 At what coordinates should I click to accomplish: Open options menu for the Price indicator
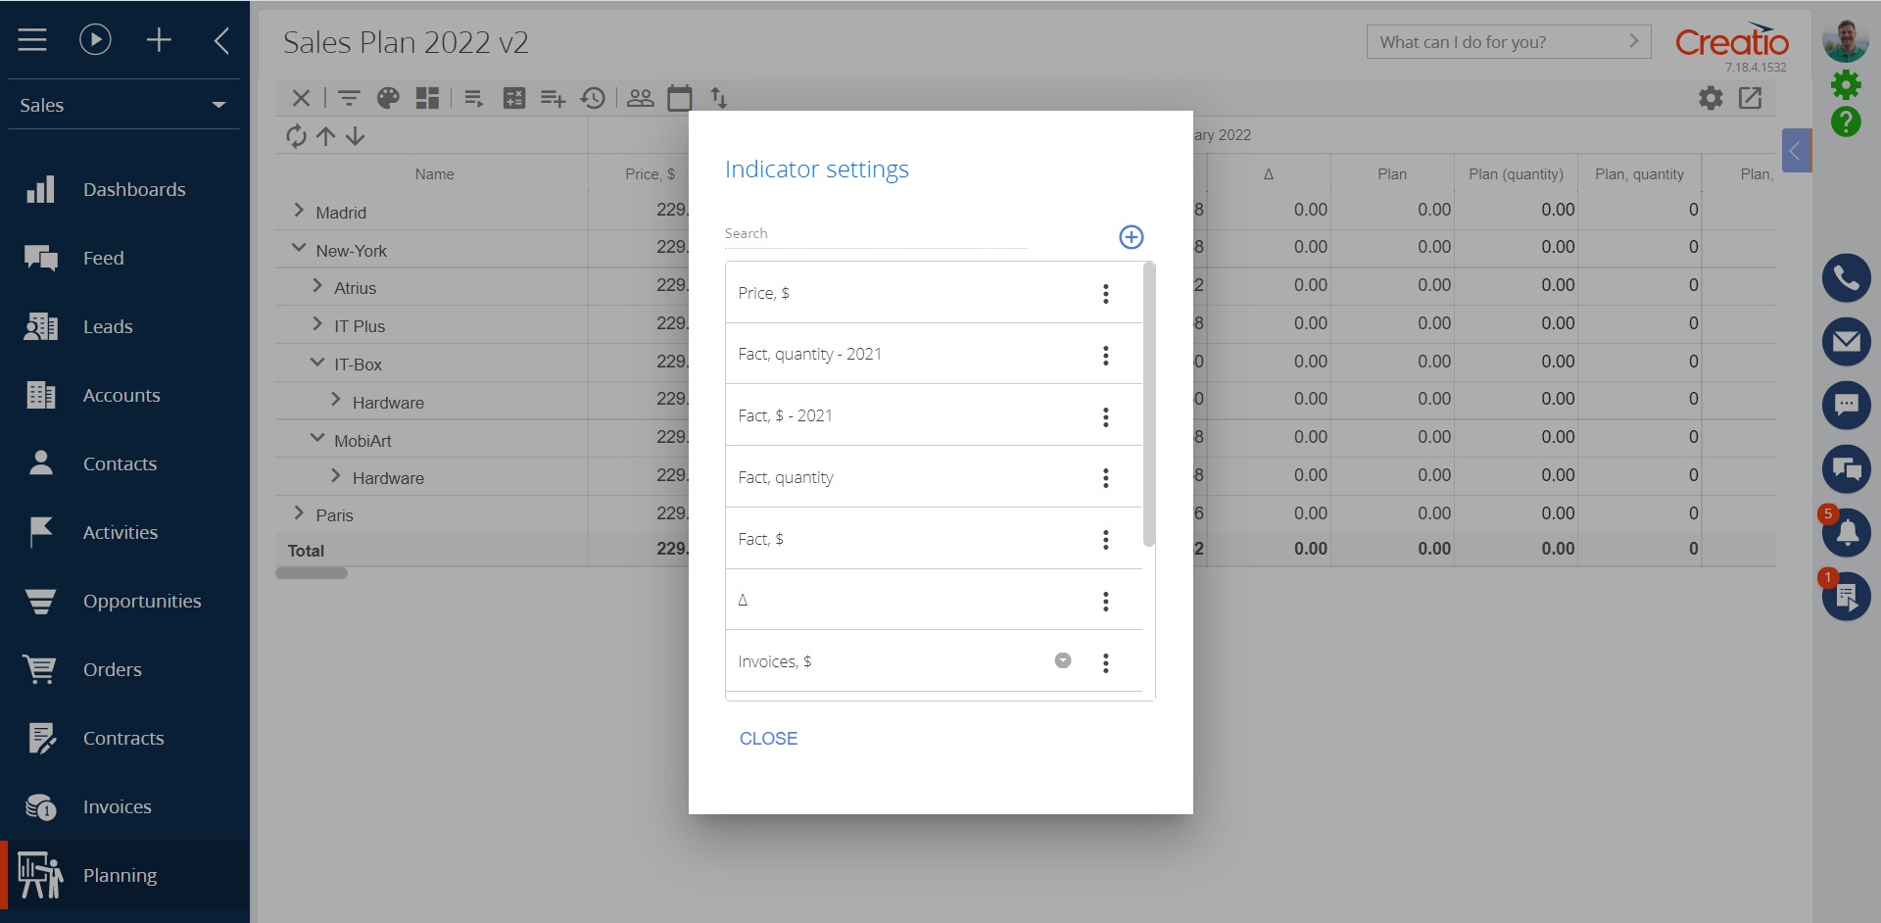(1106, 293)
